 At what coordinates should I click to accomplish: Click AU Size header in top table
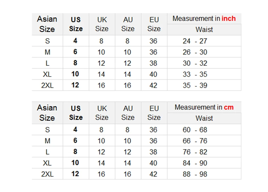[x=128, y=24]
